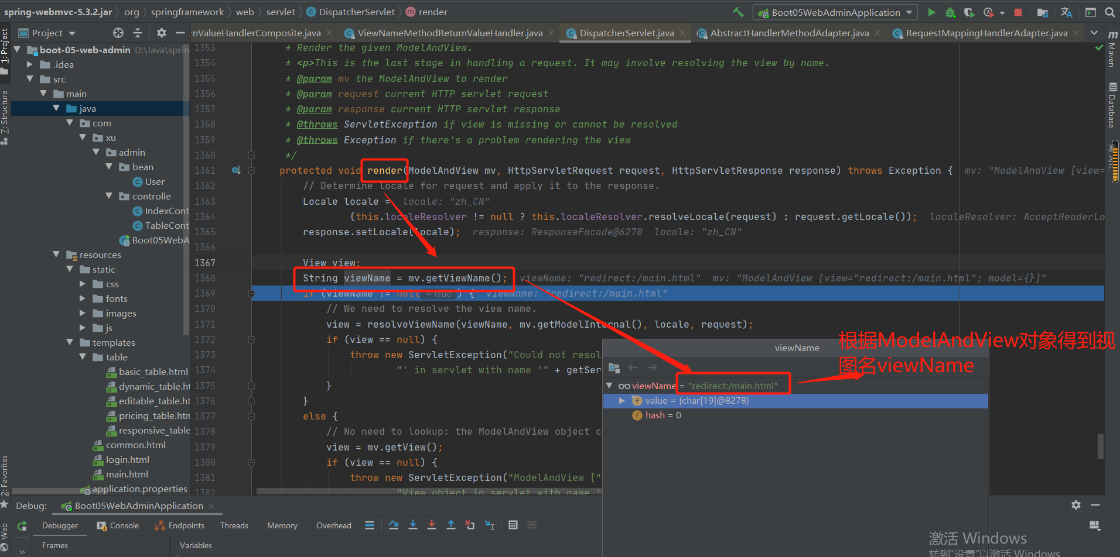Open the Console debug tab
The height and width of the screenshot is (557, 1120).
click(x=118, y=525)
